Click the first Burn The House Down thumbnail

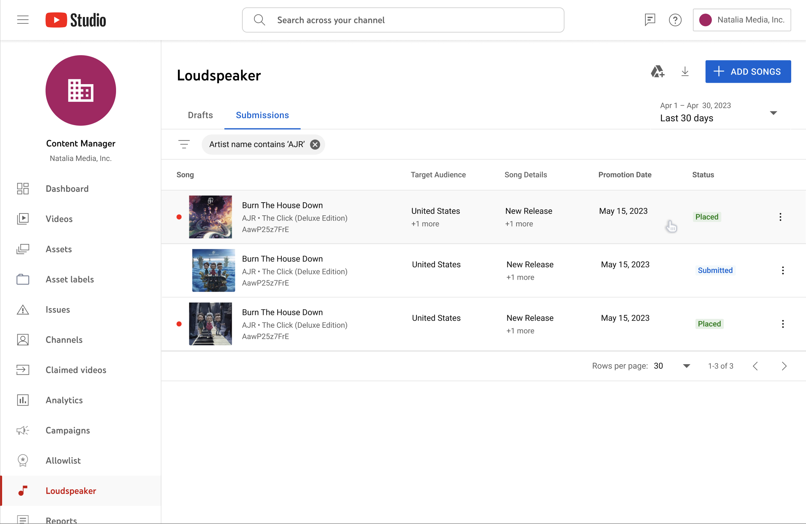(x=210, y=217)
